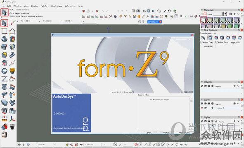Image resolution: width=244 pixels, height=148 pixels.
Task: Collapse the Objects palette
Action: 202,82
